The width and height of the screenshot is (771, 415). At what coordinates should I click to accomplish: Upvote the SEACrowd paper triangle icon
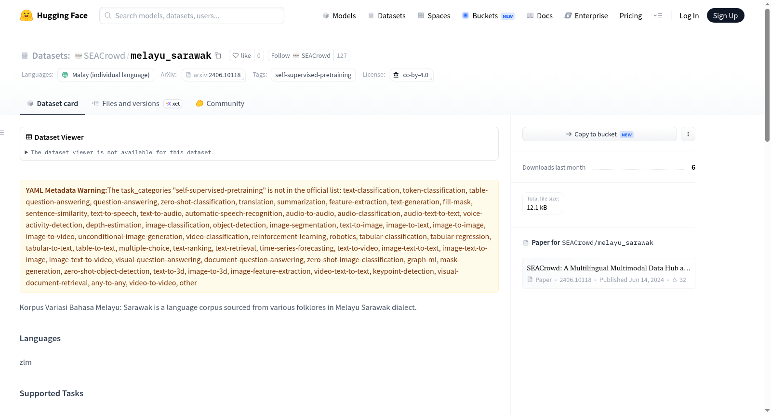pyautogui.click(x=675, y=280)
